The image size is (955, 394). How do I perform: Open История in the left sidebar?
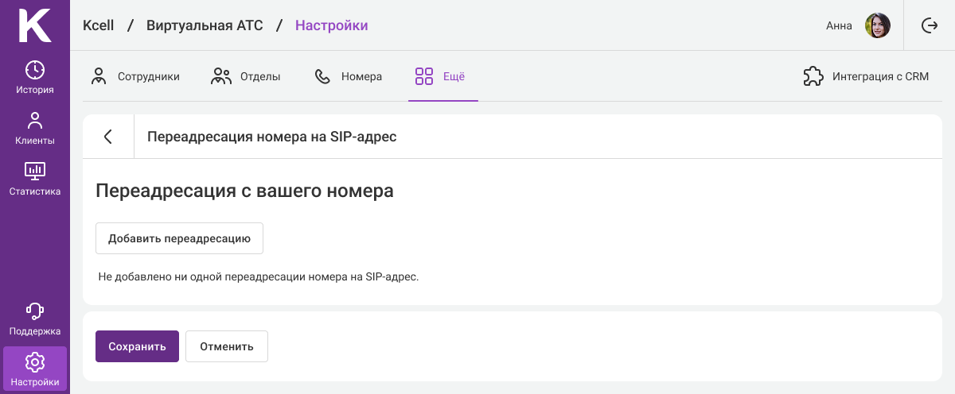tap(35, 77)
